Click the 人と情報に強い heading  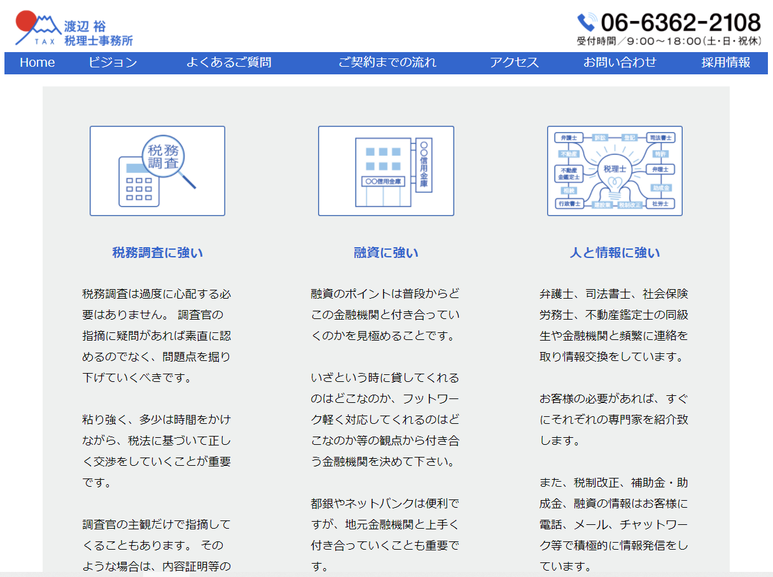tap(615, 252)
